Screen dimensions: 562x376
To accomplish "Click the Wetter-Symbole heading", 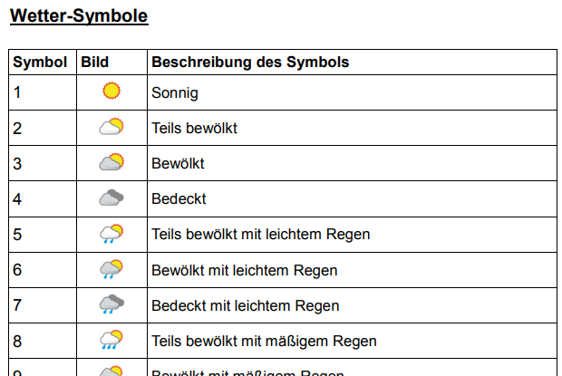I will pos(79,16).
